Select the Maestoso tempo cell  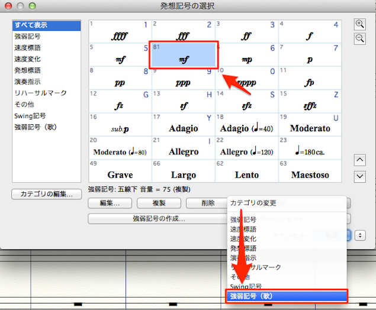click(x=310, y=171)
